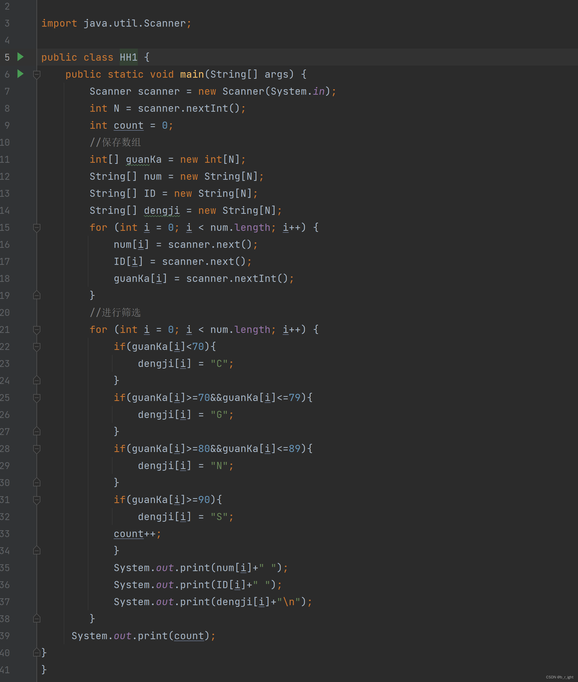The image size is (578, 682).
Task: Click "C" string literal on line 23
Action: tap(219, 364)
